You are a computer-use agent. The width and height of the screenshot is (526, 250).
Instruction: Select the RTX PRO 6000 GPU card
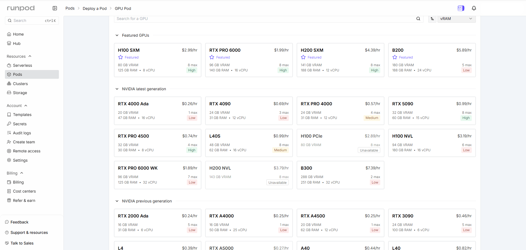pos(249,60)
